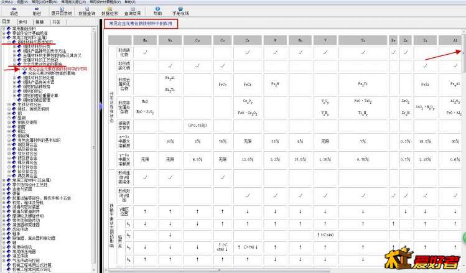Click the blue 帮助 info icon in toolbar

click(157, 9)
